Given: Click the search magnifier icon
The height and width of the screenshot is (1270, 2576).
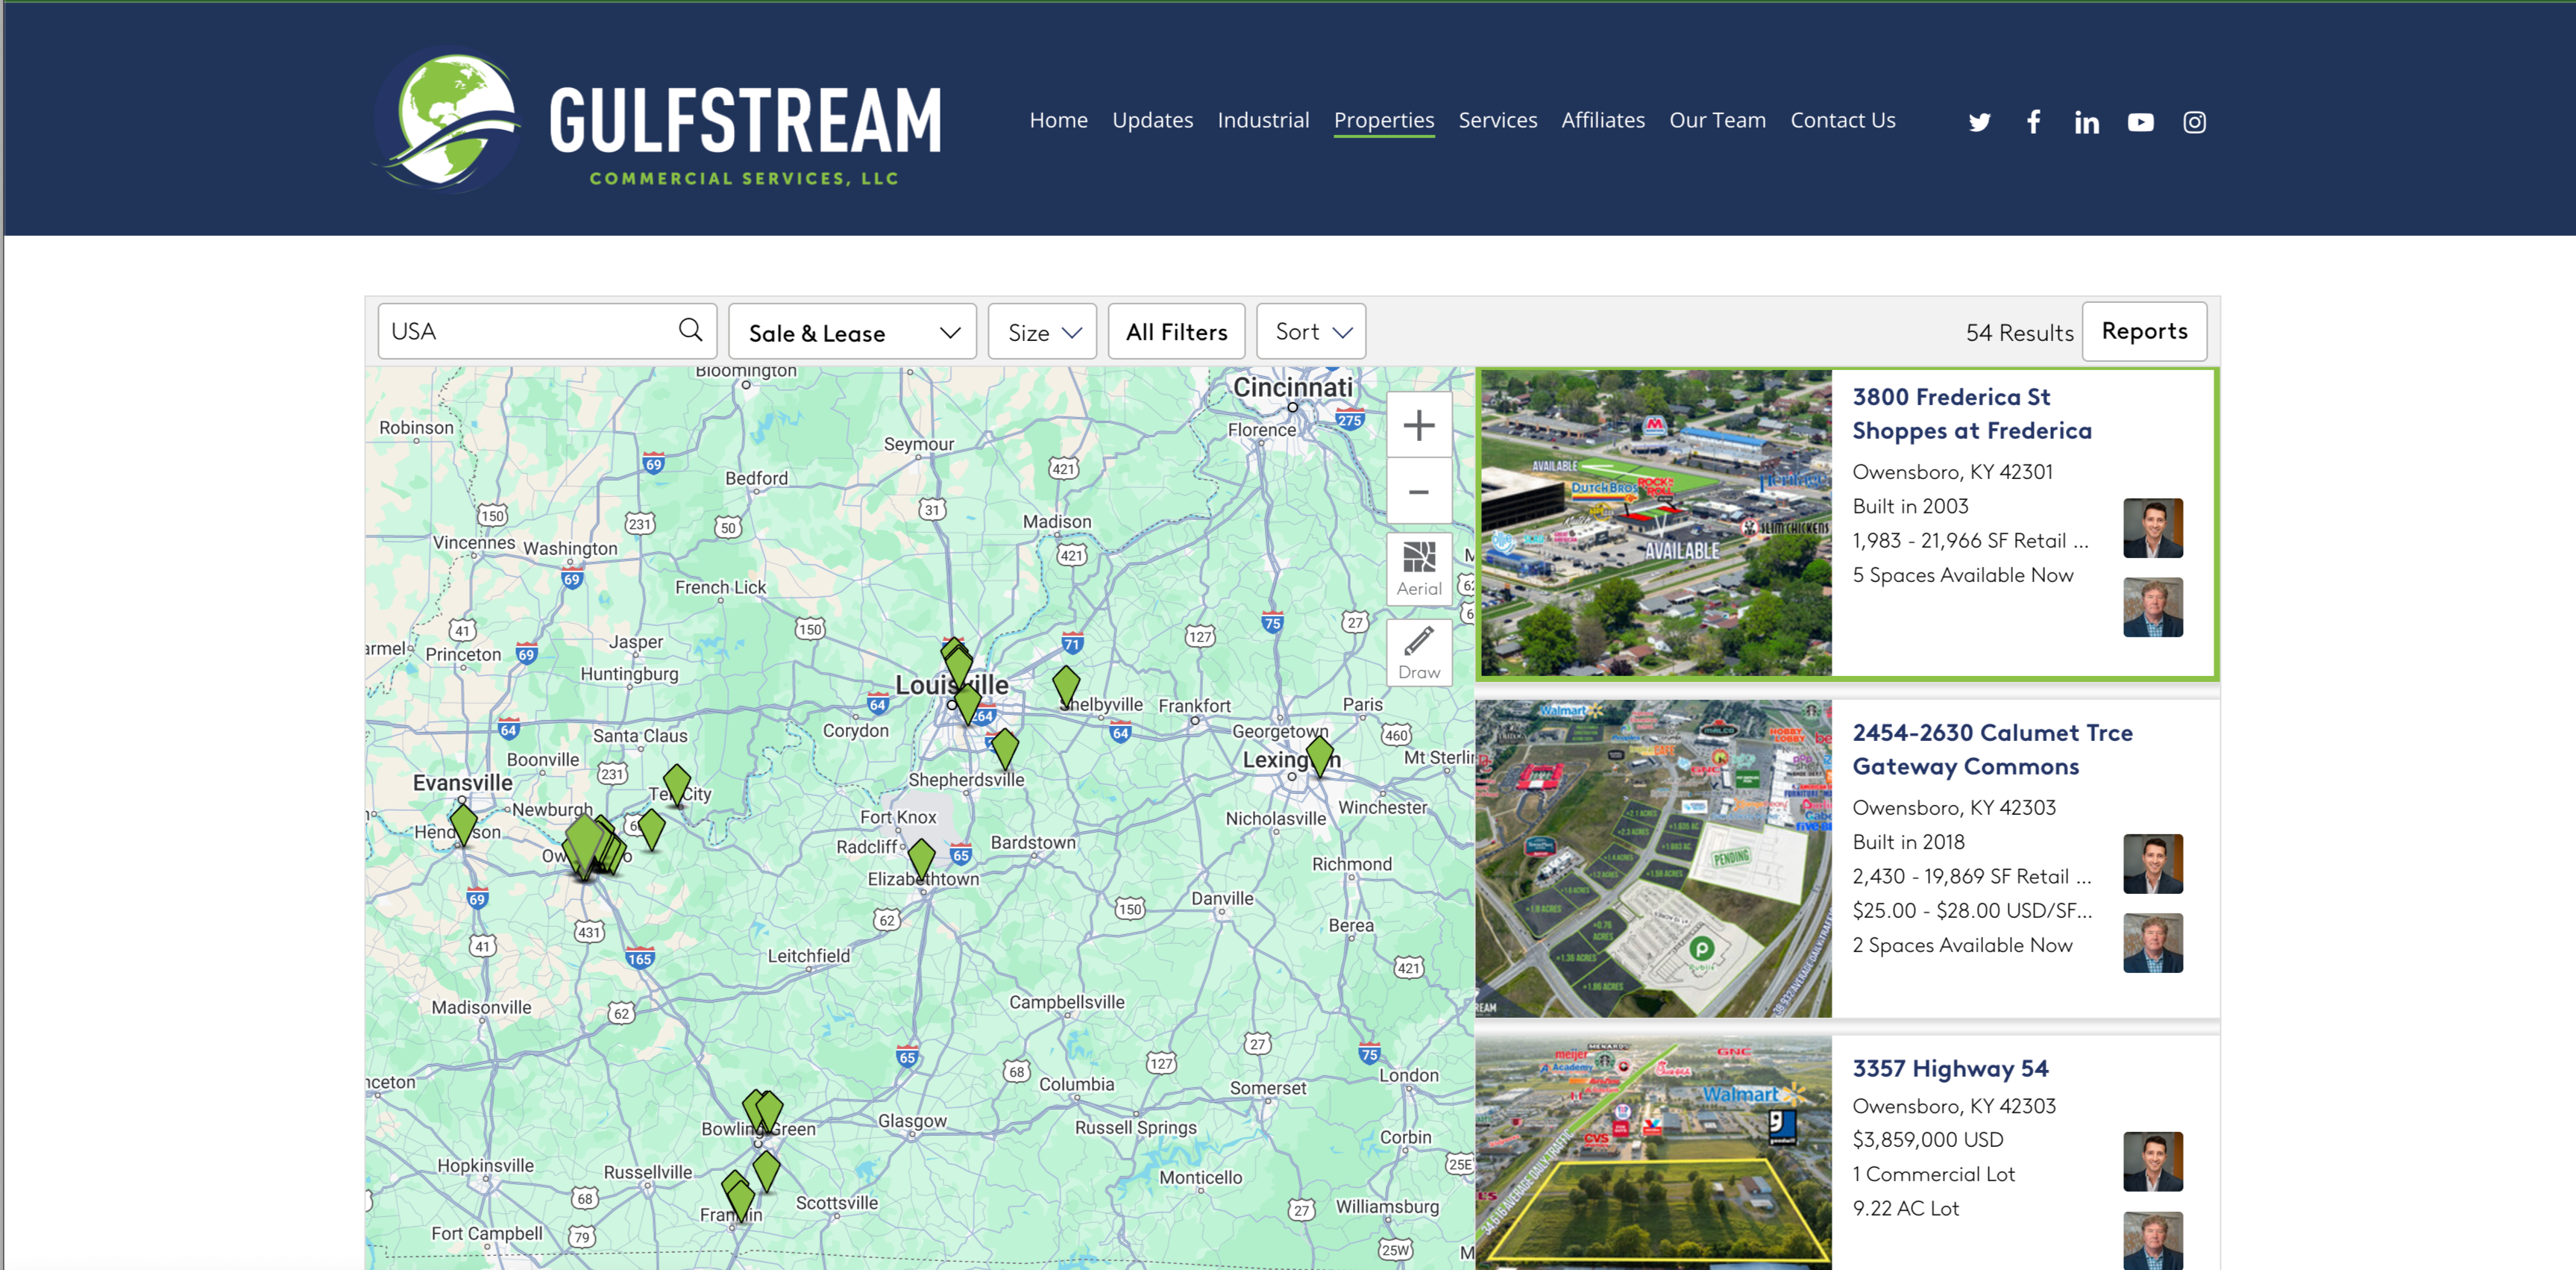Looking at the screenshot, I should pyautogui.click(x=690, y=331).
